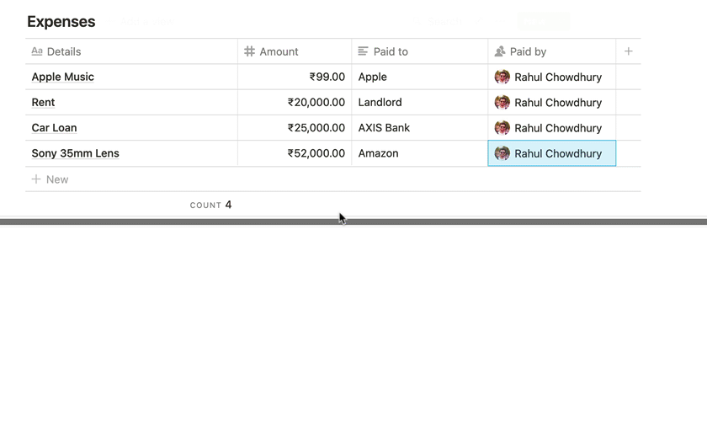Click Rahul Chowdhury name in the highlighted Sony row
The height and width of the screenshot is (443, 707).
point(558,154)
